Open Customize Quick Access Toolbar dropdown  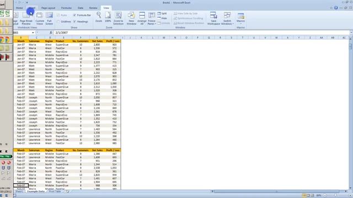(27, 2)
